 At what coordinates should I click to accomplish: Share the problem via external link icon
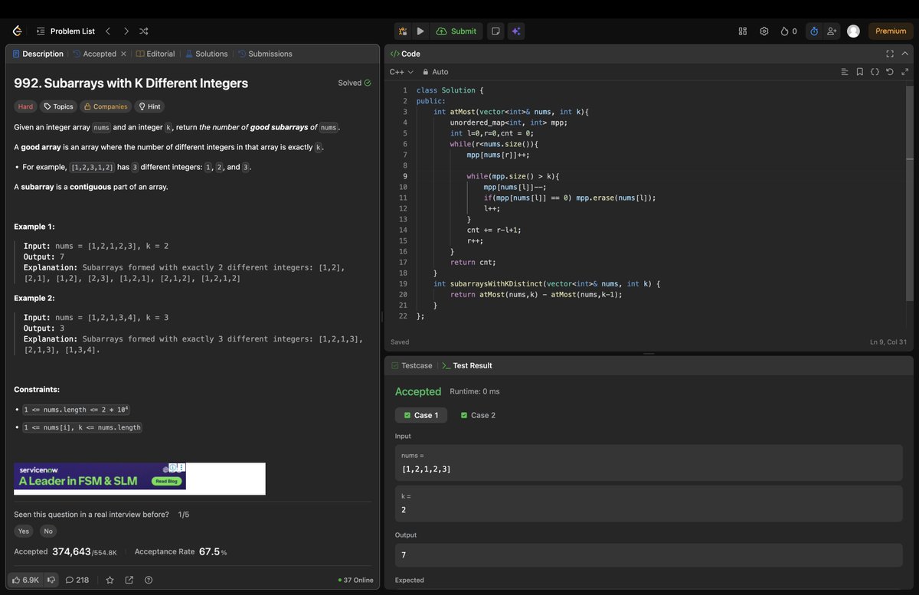click(129, 580)
